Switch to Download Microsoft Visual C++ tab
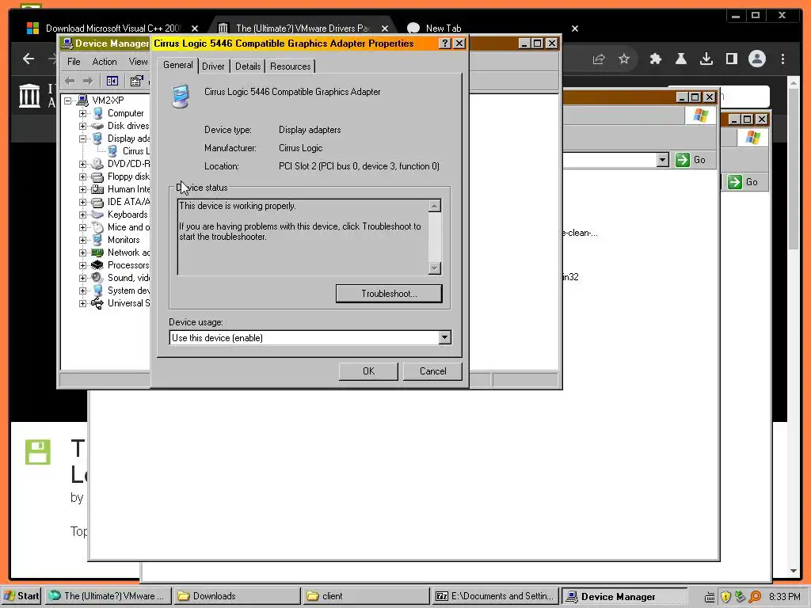 112,28
